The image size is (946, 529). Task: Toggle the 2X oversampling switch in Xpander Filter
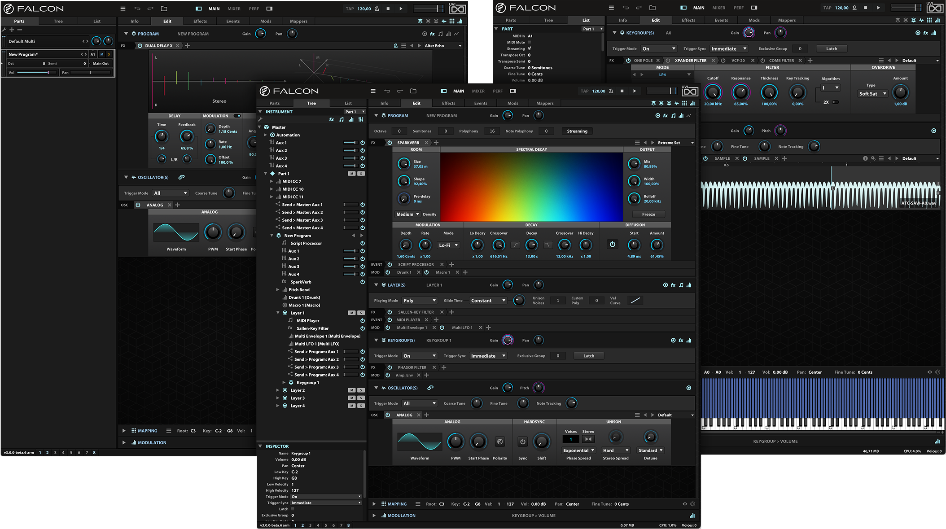pyautogui.click(x=835, y=102)
